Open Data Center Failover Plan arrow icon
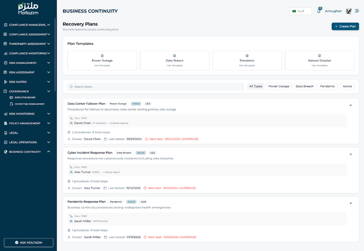The width and height of the screenshot is (364, 251). pos(350,105)
